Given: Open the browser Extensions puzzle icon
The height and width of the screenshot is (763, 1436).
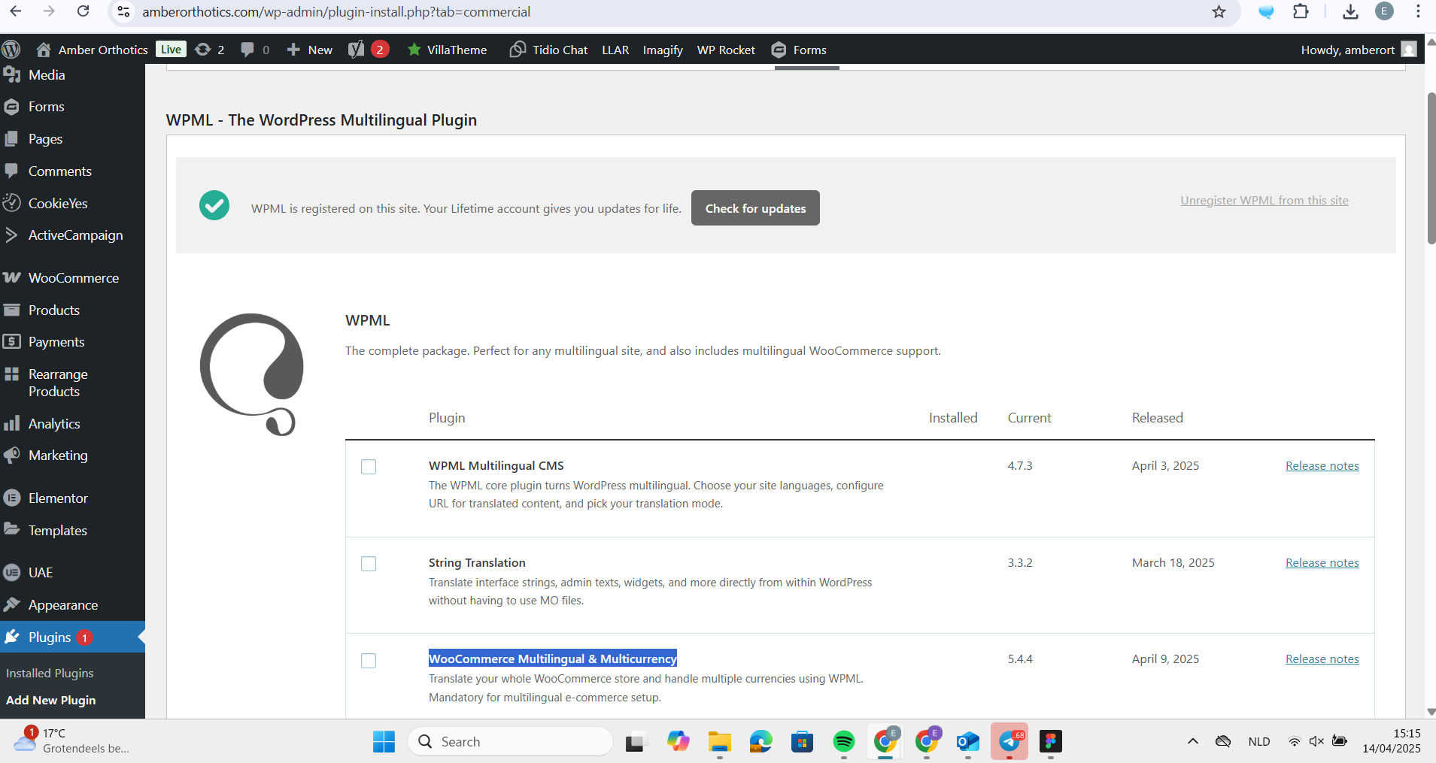Looking at the screenshot, I should [x=1301, y=12].
